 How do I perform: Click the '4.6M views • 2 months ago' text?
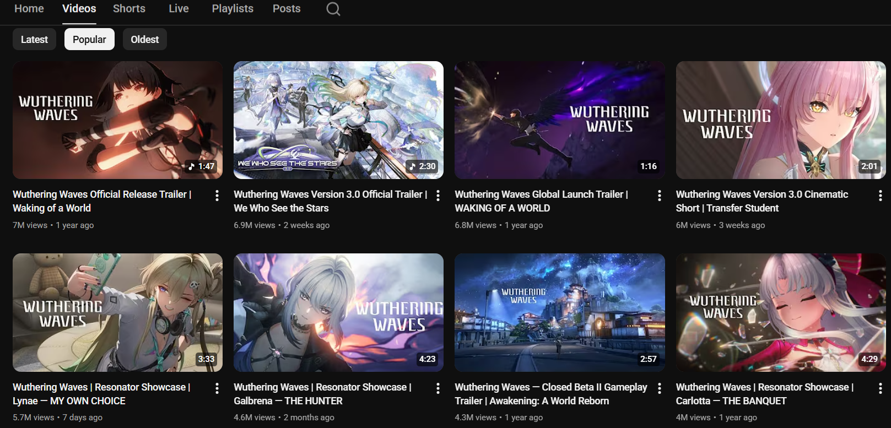tap(284, 418)
